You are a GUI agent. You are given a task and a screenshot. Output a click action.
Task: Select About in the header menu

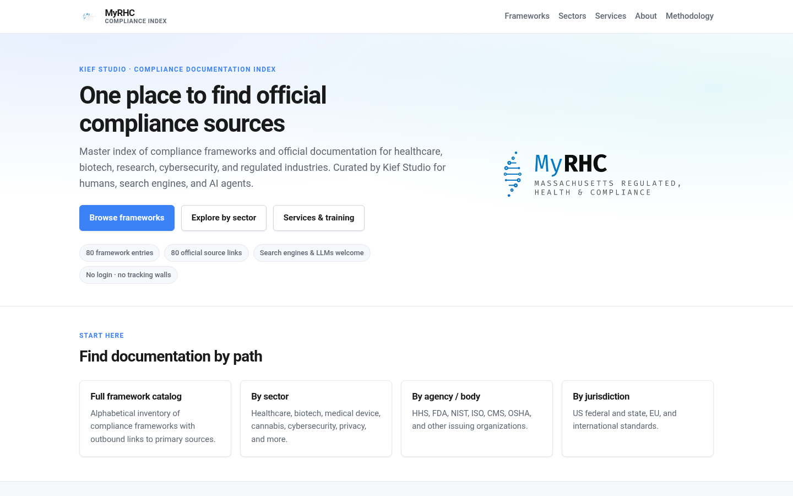[x=646, y=16]
